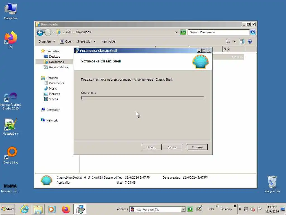Open the view options dropdown arrow
The image size is (286, 215).
click(x=235, y=41)
